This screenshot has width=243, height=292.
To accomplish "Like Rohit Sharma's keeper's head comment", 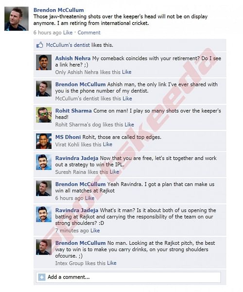I will coord(129,125).
